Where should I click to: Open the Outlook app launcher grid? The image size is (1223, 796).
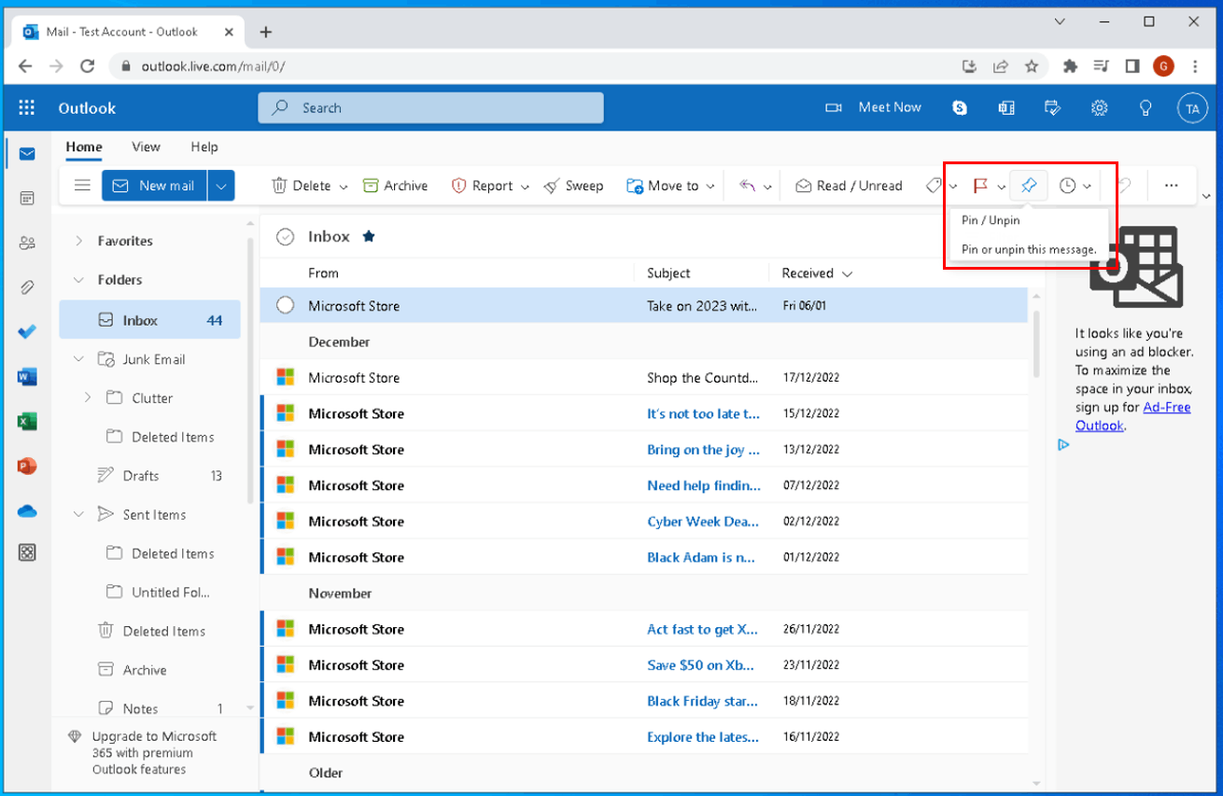coord(27,107)
